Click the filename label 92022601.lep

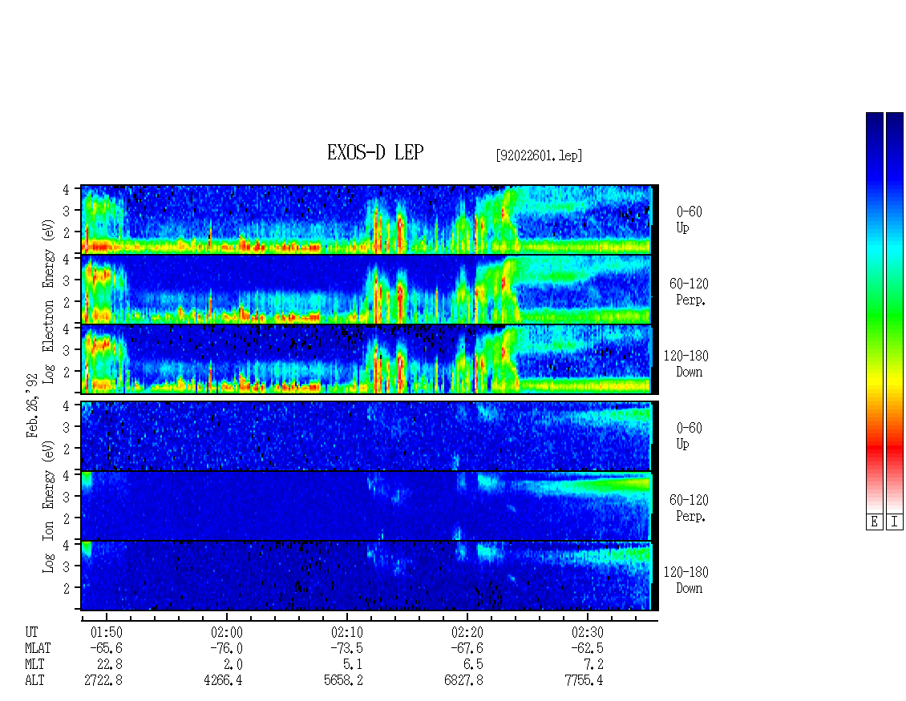click(539, 155)
